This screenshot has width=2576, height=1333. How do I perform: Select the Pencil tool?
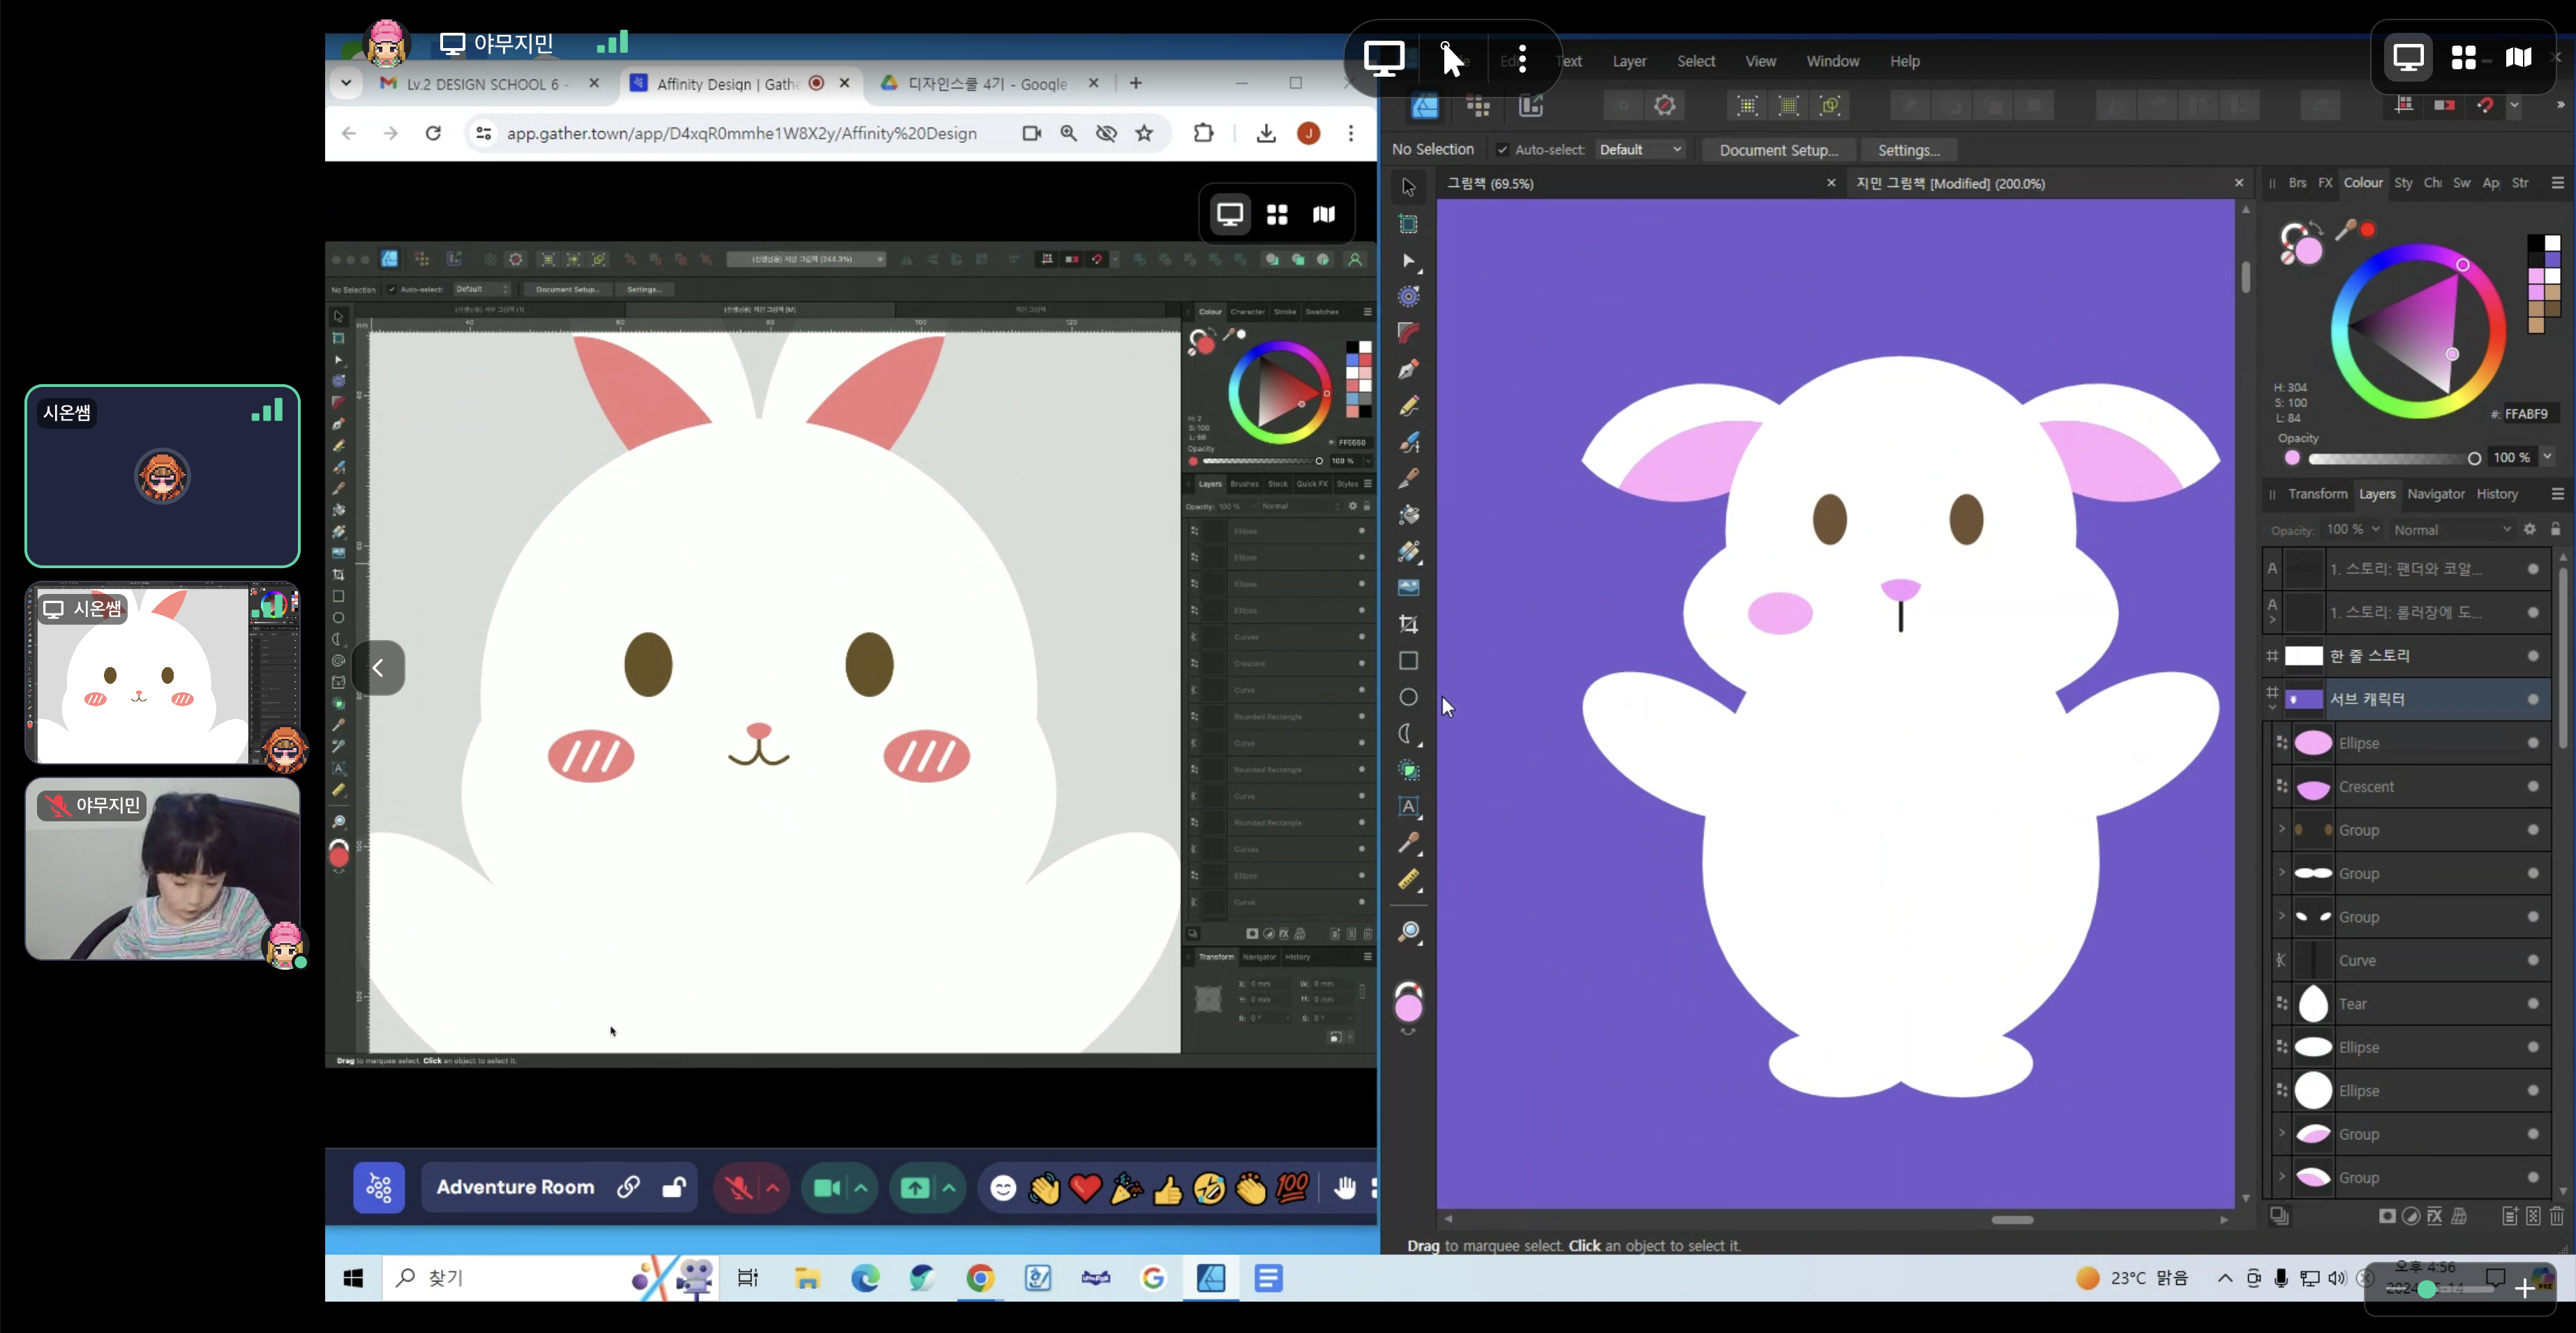point(1408,406)
